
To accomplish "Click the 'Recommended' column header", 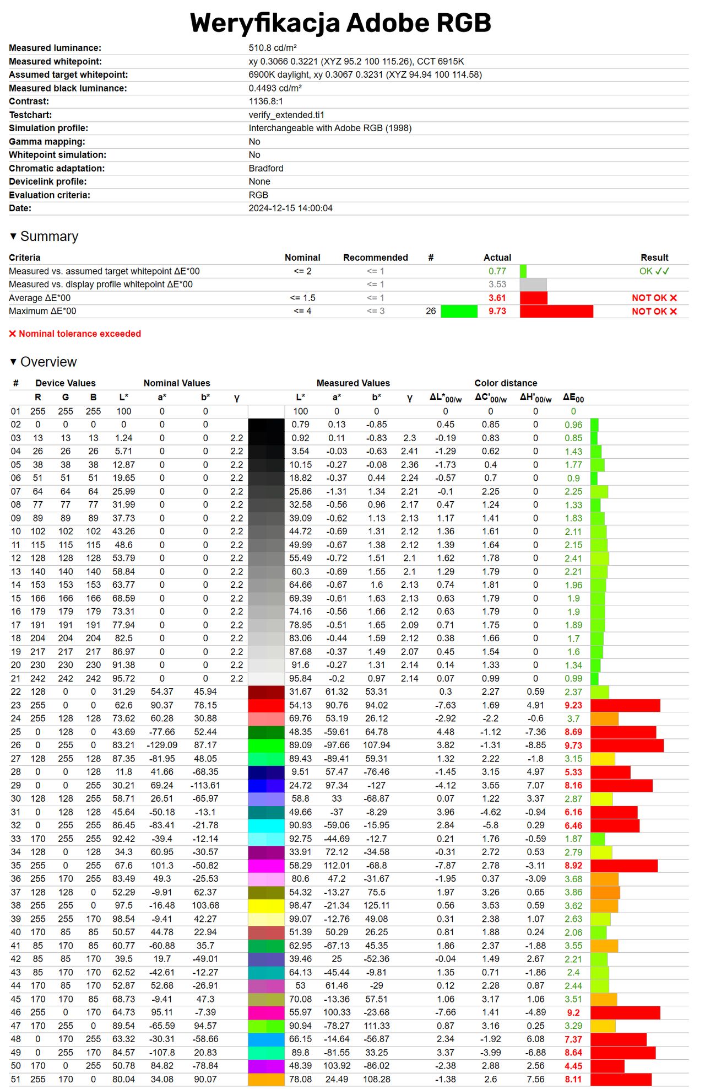I will click(x=376, y=258).
